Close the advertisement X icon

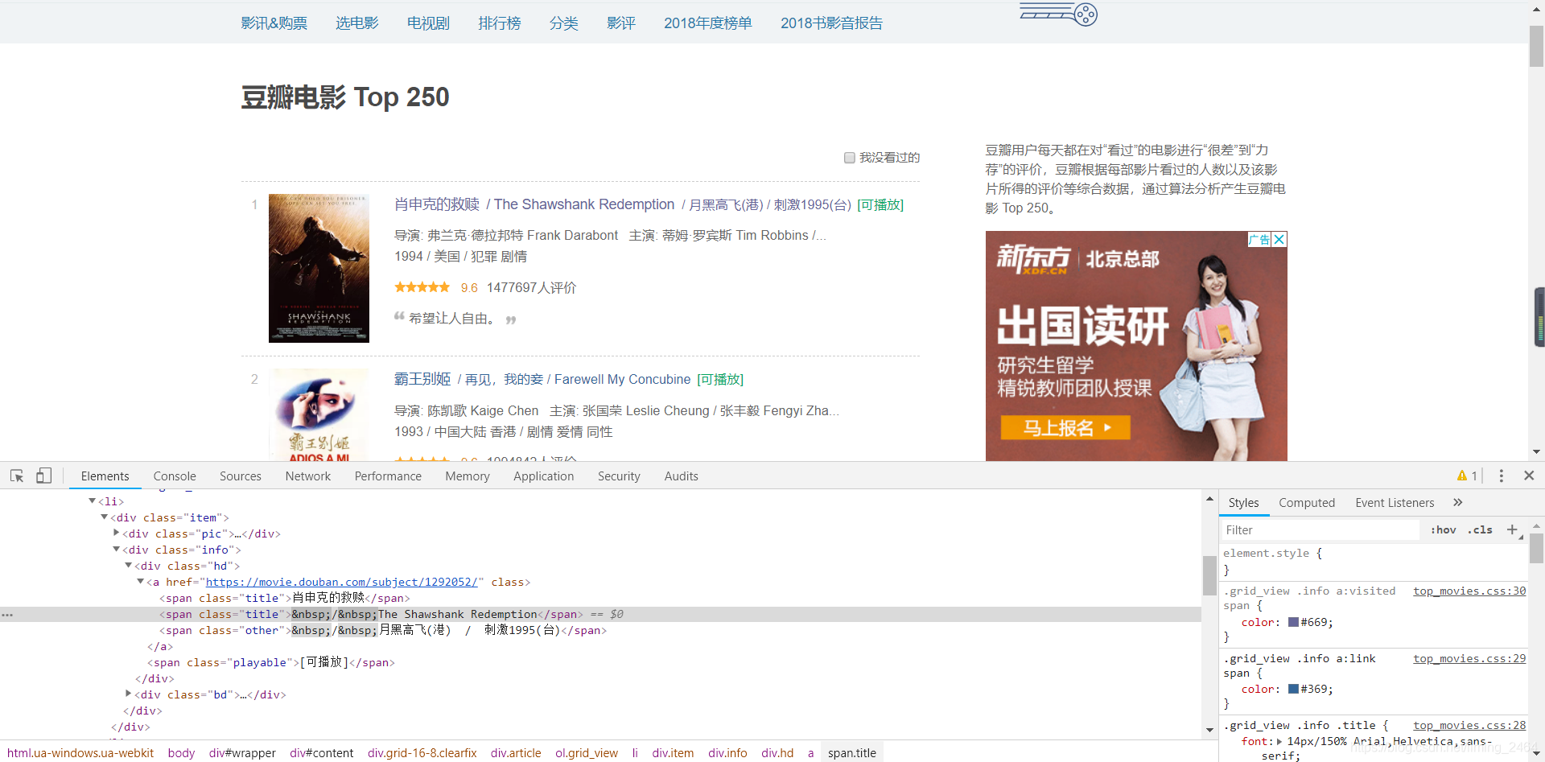[x=1279, y=239]
